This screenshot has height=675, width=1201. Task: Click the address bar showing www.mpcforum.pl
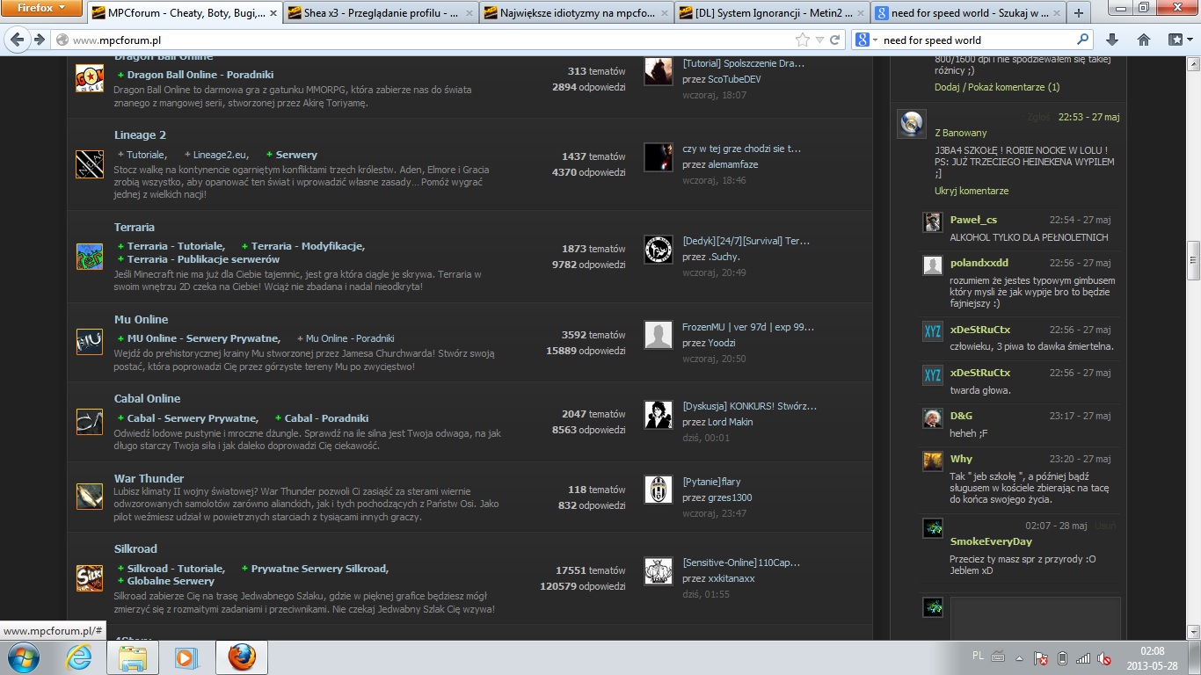click(x=431, y=40)
